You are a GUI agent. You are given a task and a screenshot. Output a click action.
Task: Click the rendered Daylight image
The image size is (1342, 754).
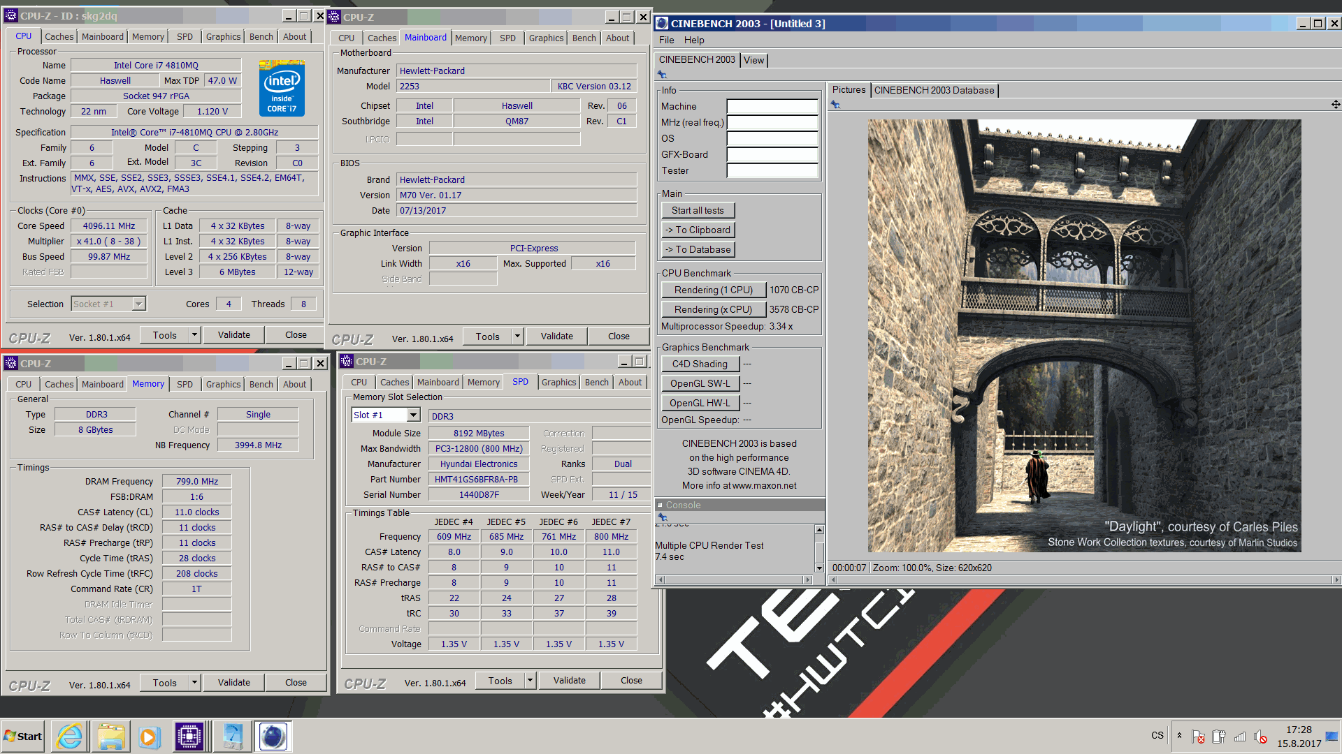(x=1084, y=336)
